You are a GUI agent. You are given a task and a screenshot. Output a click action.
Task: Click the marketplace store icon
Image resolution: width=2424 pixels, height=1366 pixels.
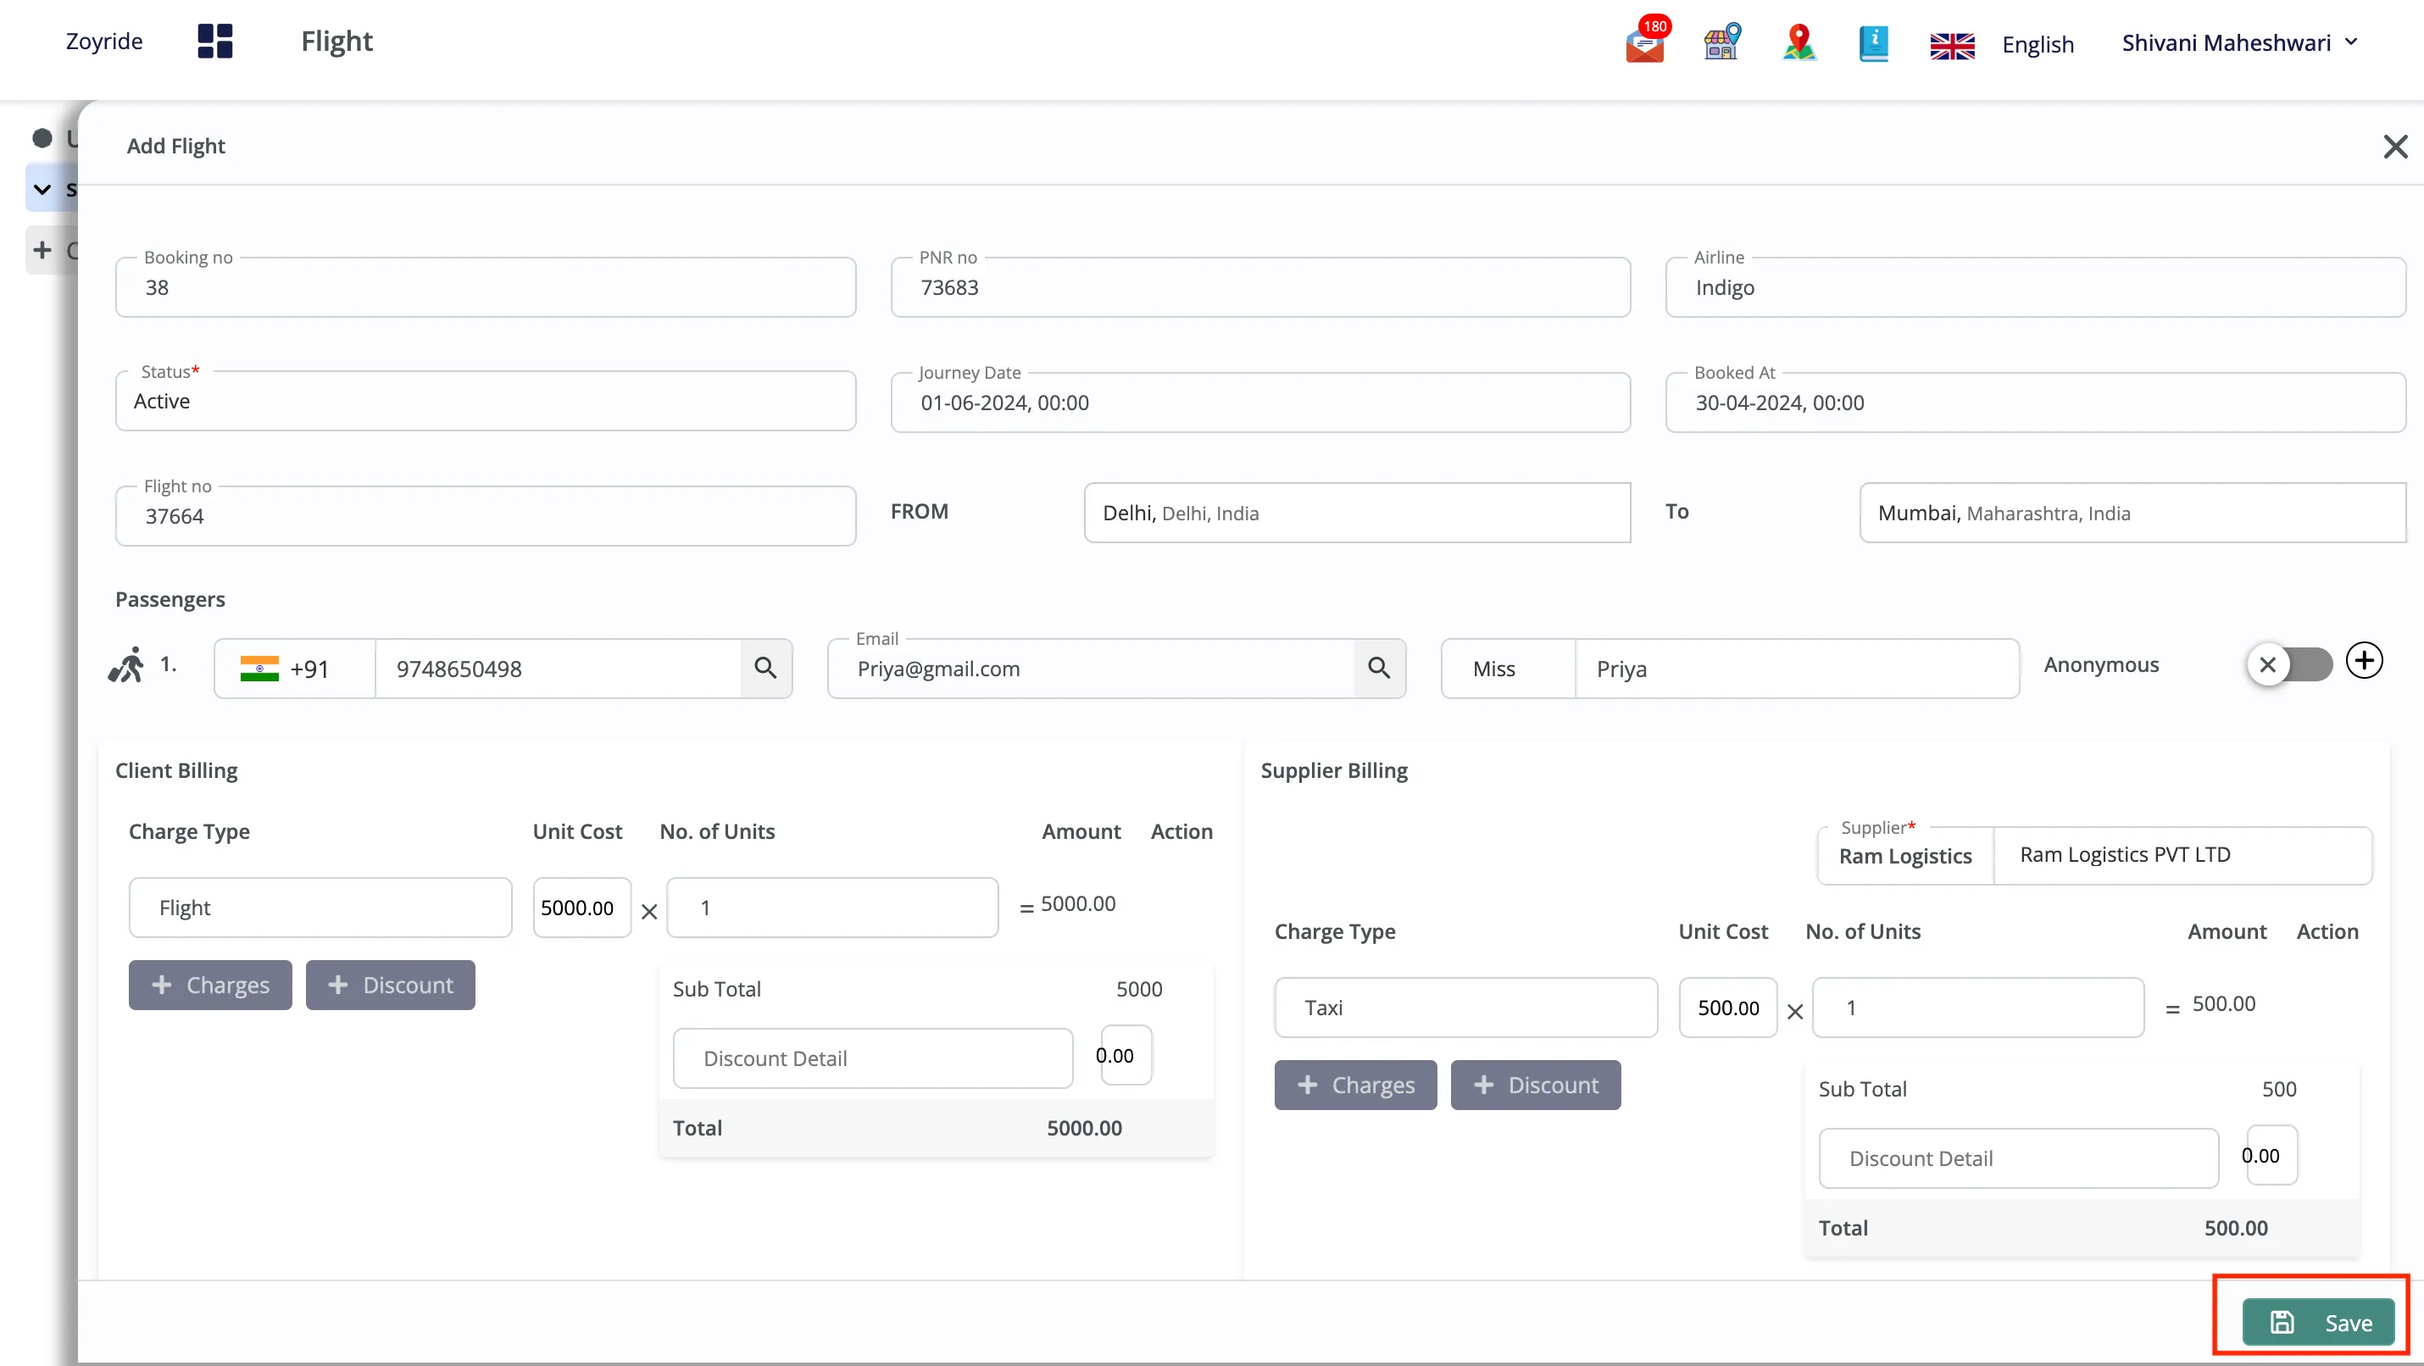(1722, 42)
